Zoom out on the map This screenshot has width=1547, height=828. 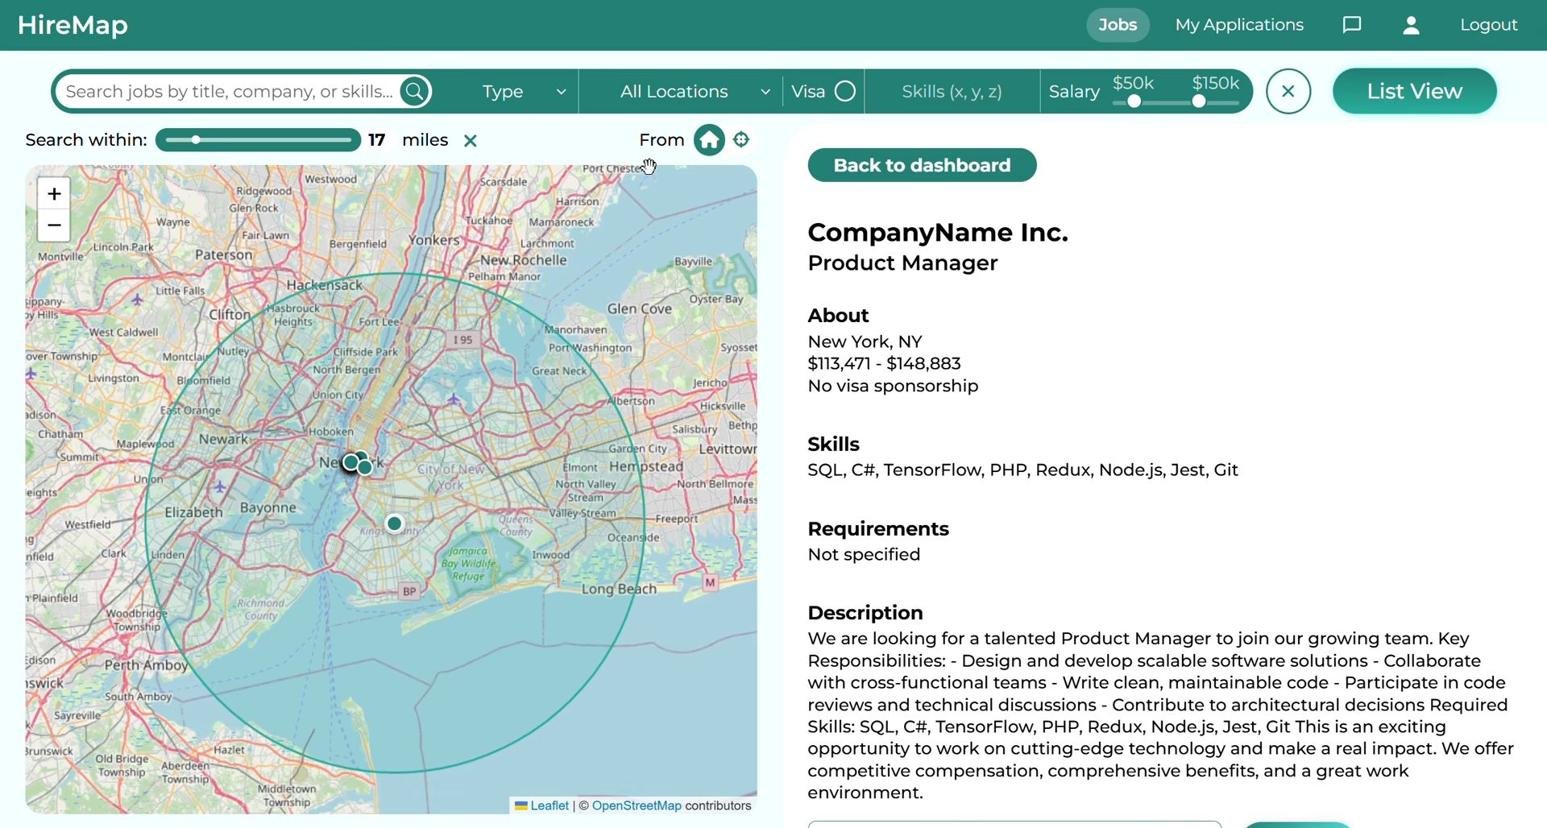click(x=54, y=226)
